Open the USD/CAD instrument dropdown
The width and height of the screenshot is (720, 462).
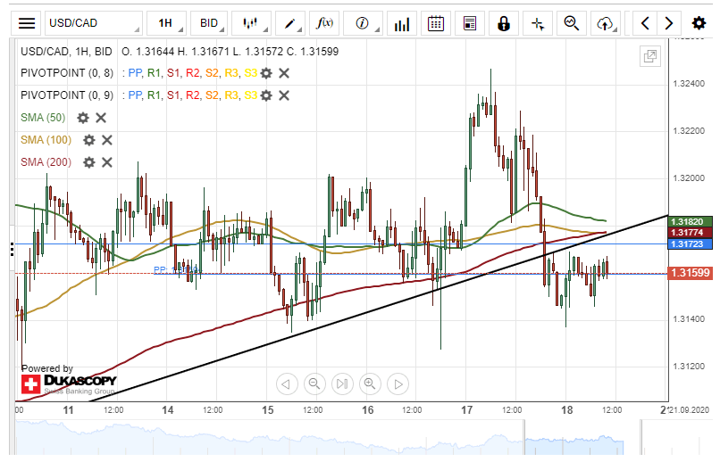click(94, 23)
